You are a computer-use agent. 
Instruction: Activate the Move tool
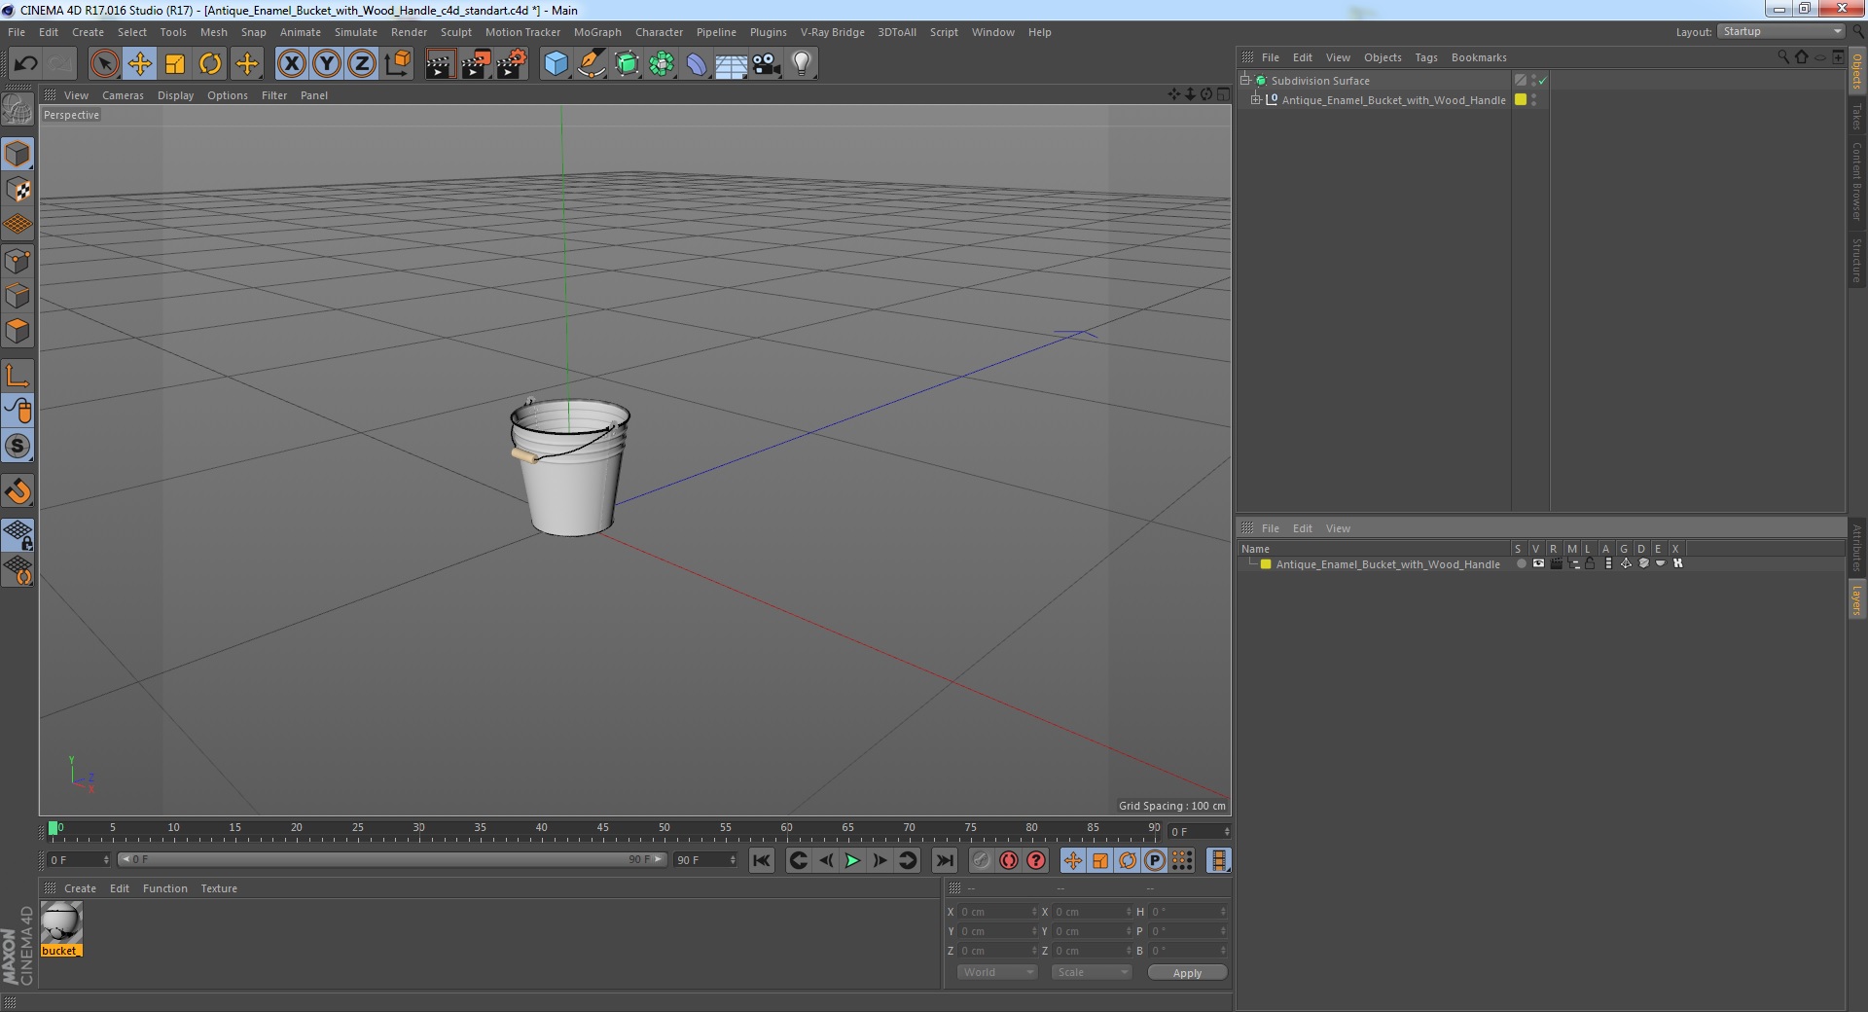139,64
